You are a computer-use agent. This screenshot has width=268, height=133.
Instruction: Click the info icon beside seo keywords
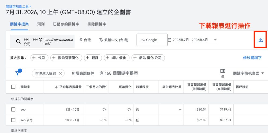(x=40, y=40)
